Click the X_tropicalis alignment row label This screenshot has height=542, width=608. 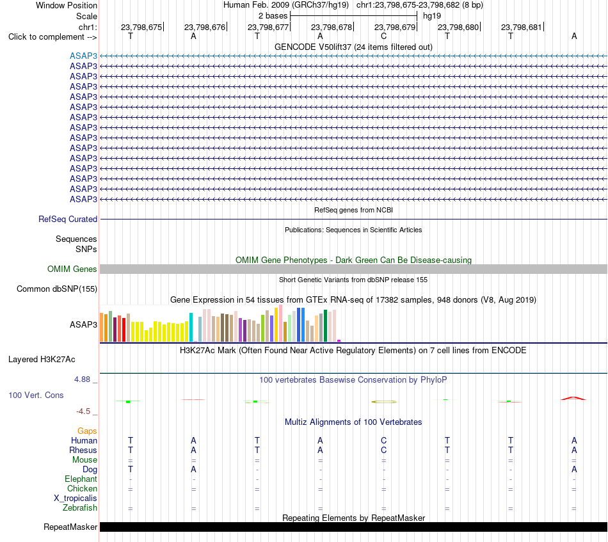(x=76, y=498)
